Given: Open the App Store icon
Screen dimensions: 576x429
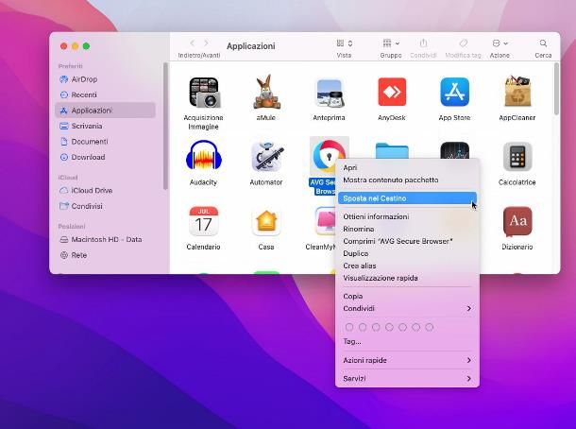Looking at the screenshot, I should 454,92.
